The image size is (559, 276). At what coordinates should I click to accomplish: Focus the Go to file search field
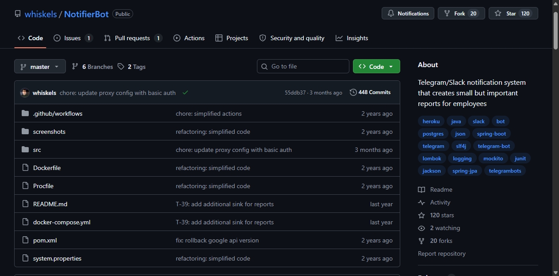click(x=303, y=66)
